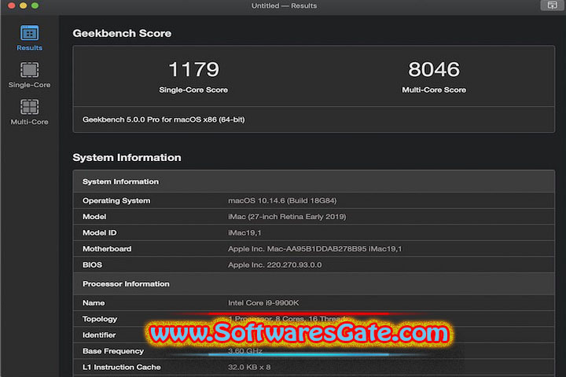
Task: Click the upload results toolbar icon
Action: pos(552,5)
